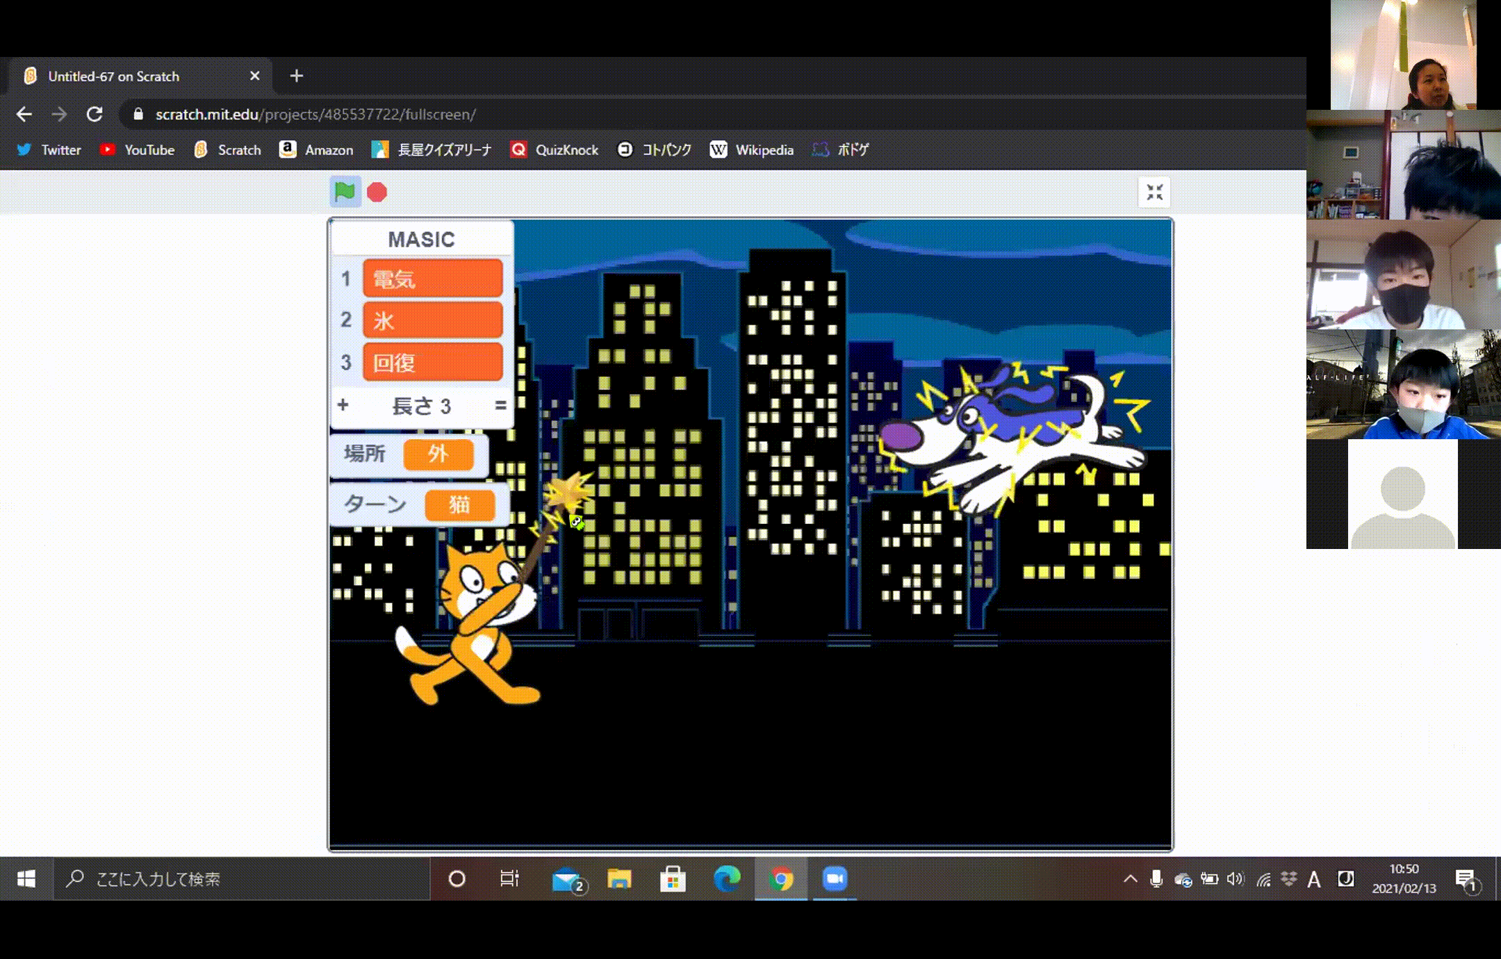1501x959 pixels.
Task: Click the 場所 variable value 外
Action: tap(438, 454)
